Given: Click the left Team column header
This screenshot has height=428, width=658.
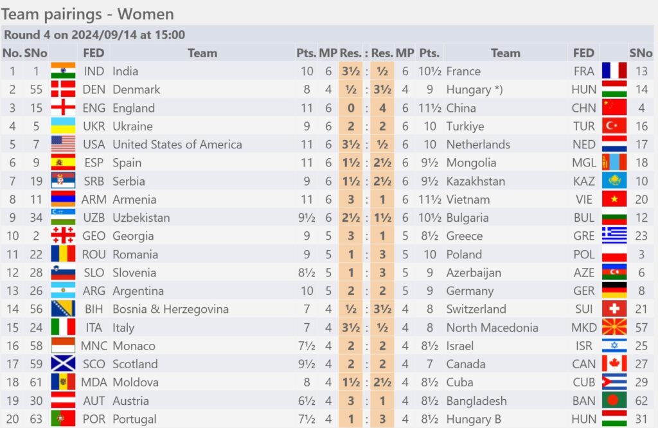Looking at the screenshot, I should (x=202, y=53).
